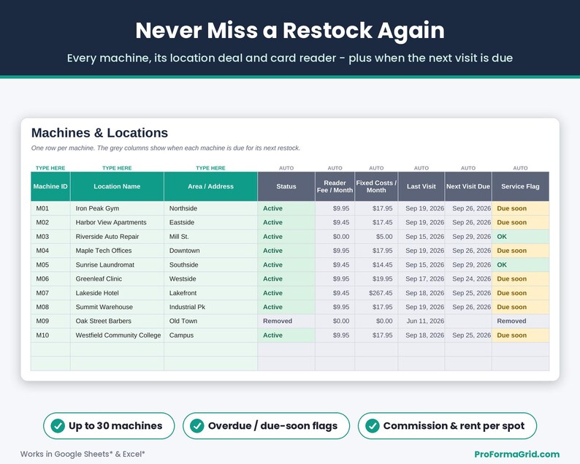Screen dimensions: 580x464
Task: Click the $267.45 fixed costs cell
Action: pos(376,293)
